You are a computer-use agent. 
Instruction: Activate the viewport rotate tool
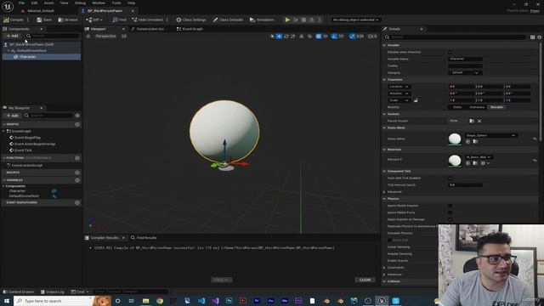(286, 36)
